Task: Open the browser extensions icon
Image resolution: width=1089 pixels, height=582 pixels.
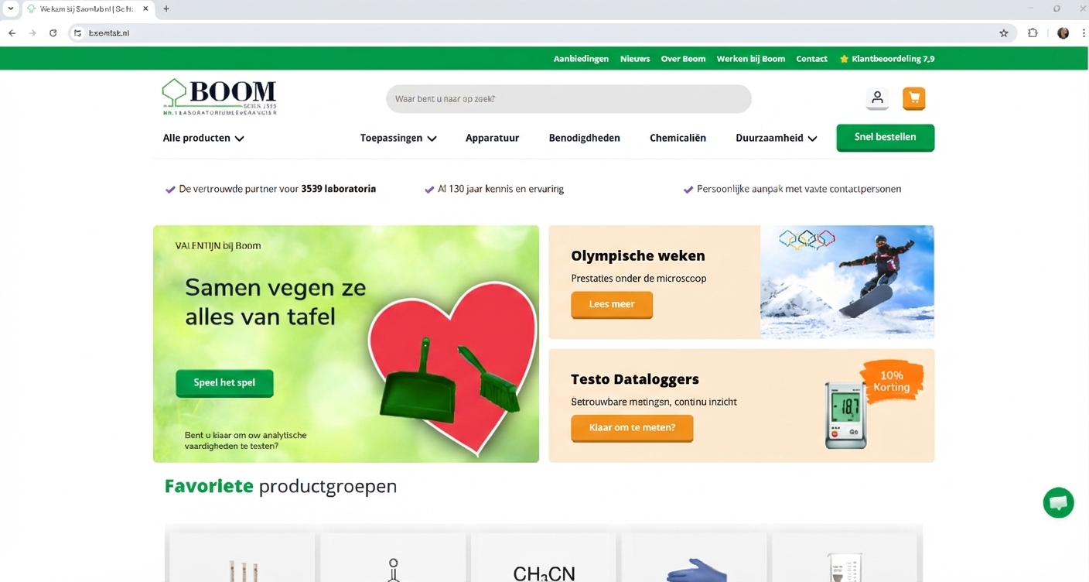Action: (1033, 33)
